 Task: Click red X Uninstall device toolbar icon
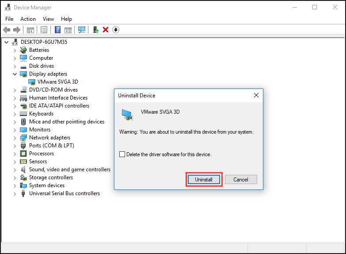coord(106,30)
